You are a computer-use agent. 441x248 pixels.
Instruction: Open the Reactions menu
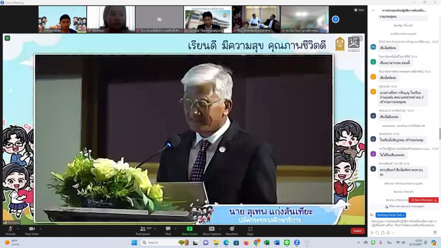click(232, 230)
